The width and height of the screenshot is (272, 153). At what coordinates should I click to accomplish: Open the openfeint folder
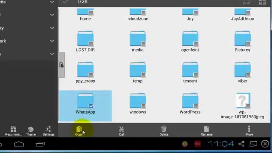click(x=190, y=41)
